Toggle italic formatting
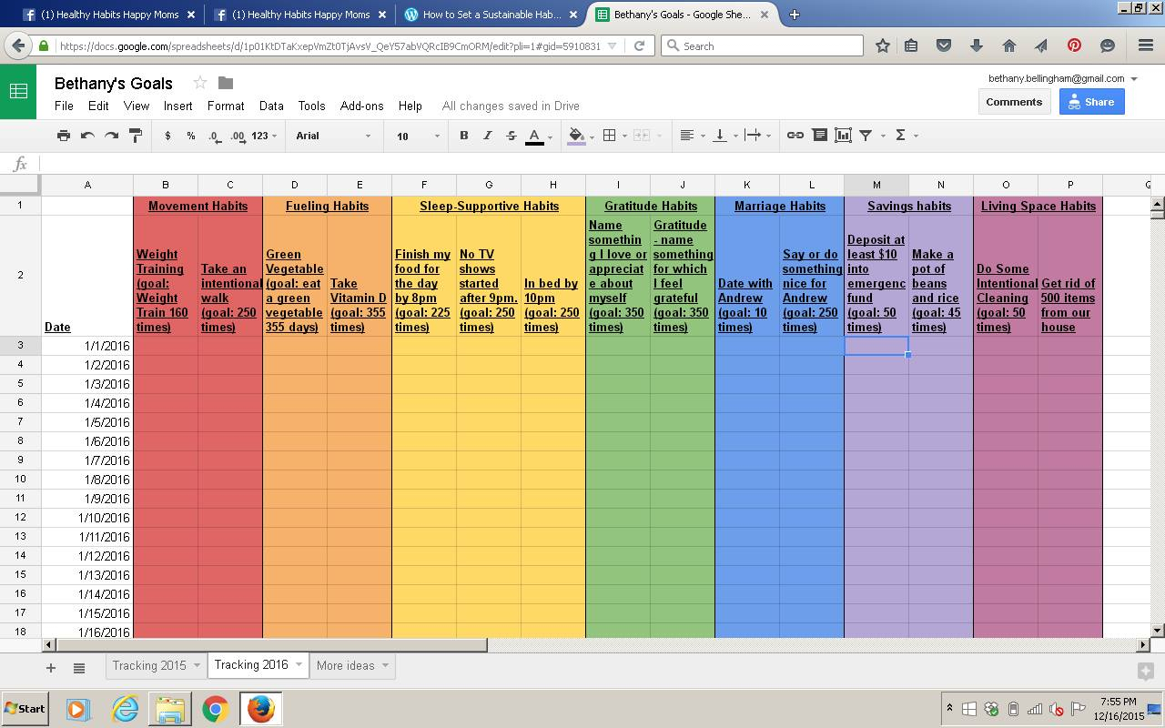 [x=487, y=136]
